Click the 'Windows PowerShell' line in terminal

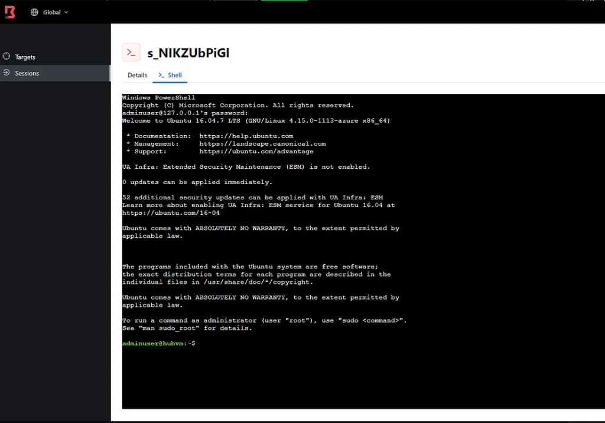158,98
